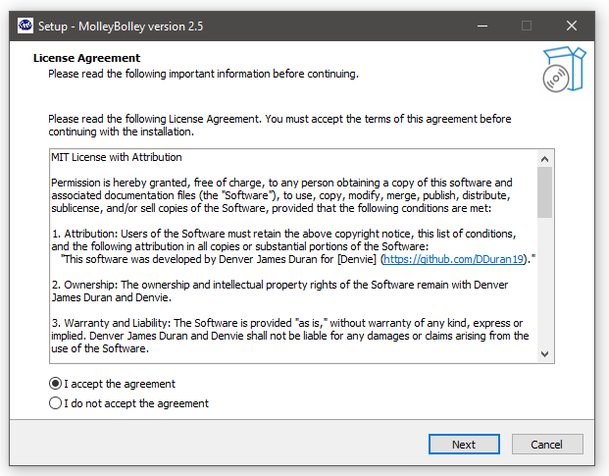Minimize the Setup window

click(x=482, y=26)
